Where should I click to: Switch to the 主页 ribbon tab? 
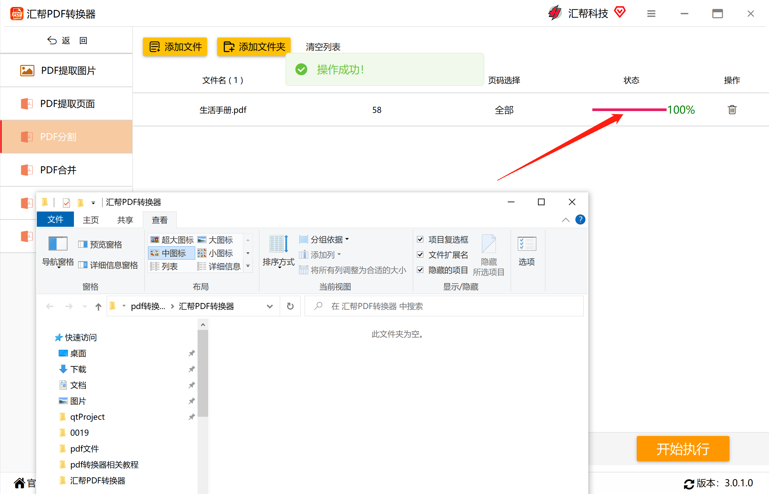(x=90, y=219)
